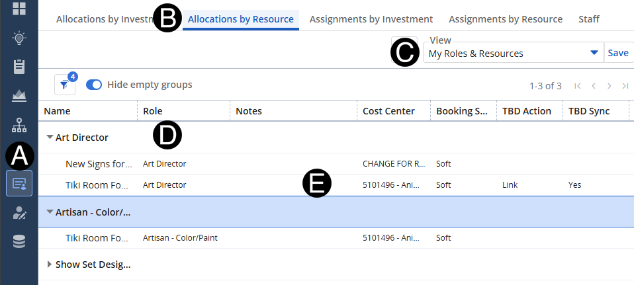Click the clipboard icon in sidebar
Screen dimensions: 634x285
click(19, 67)
